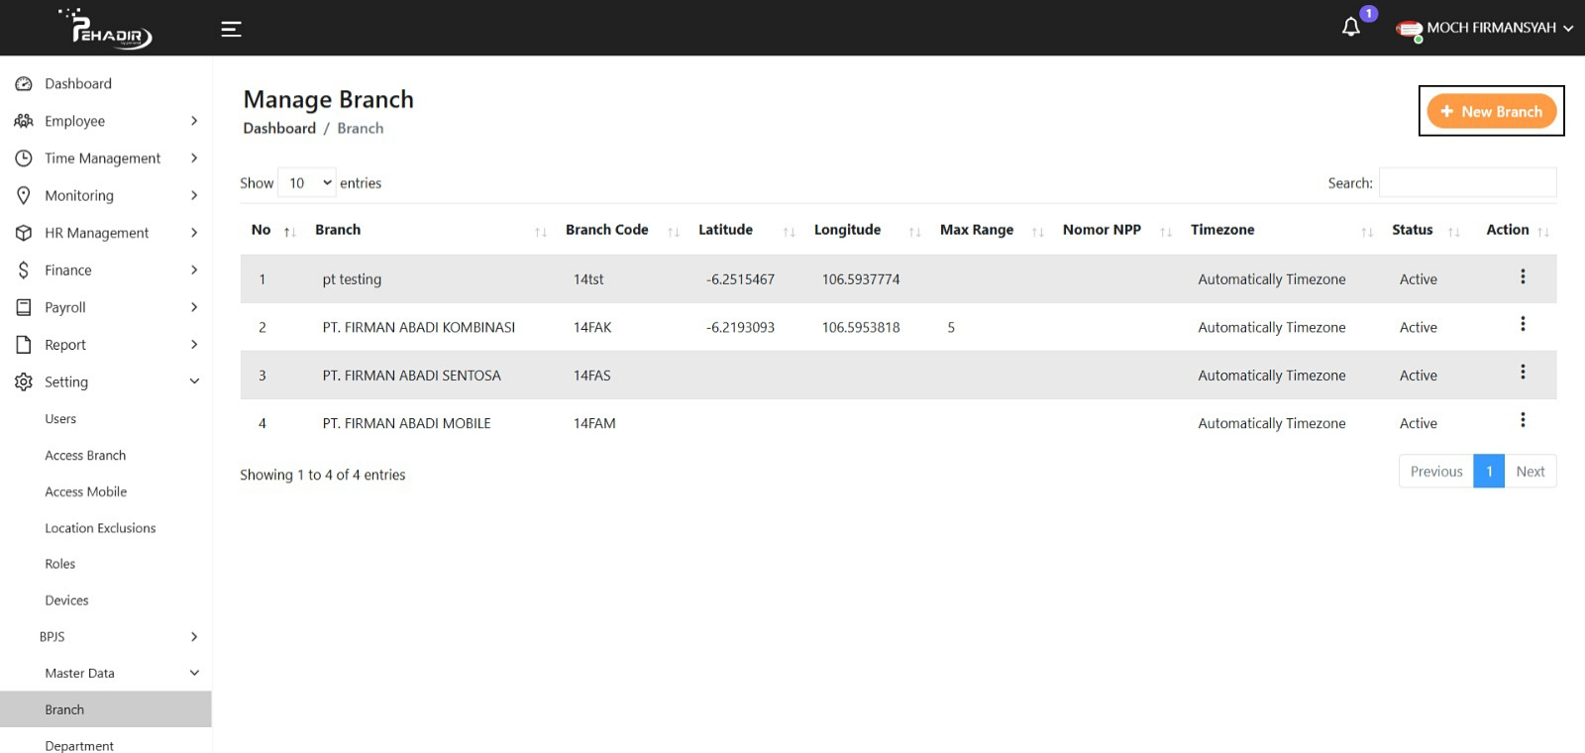This screenshot has height=753, width=1585.
Task: Expand the Report submenu chevron
Action: click(194, 345)
